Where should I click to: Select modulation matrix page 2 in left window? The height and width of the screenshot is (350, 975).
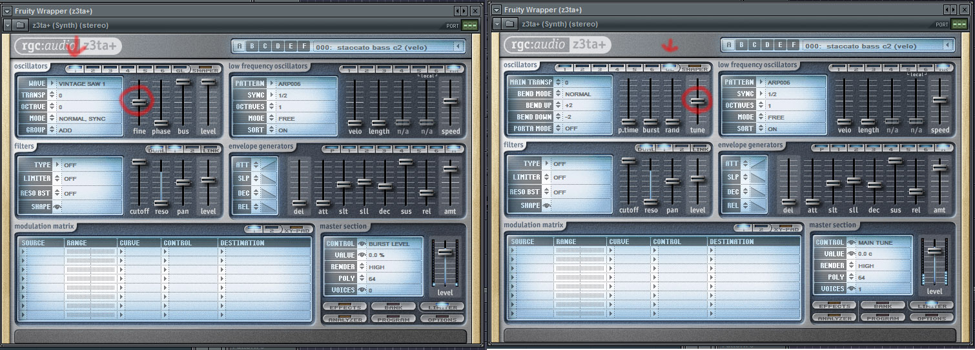click(272, 229)
